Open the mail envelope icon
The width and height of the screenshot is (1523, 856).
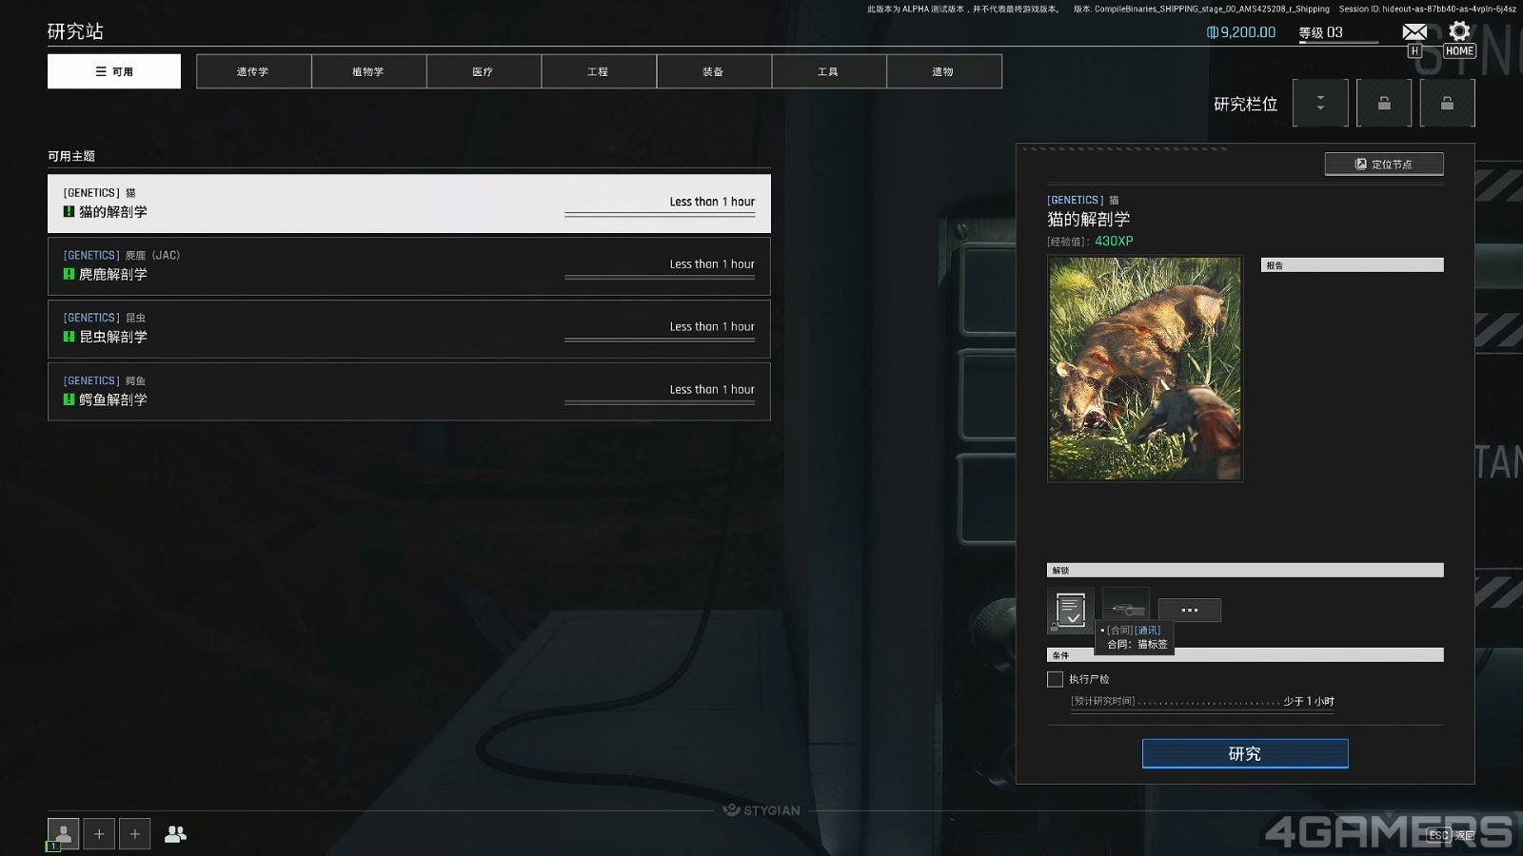point(1414,32)
